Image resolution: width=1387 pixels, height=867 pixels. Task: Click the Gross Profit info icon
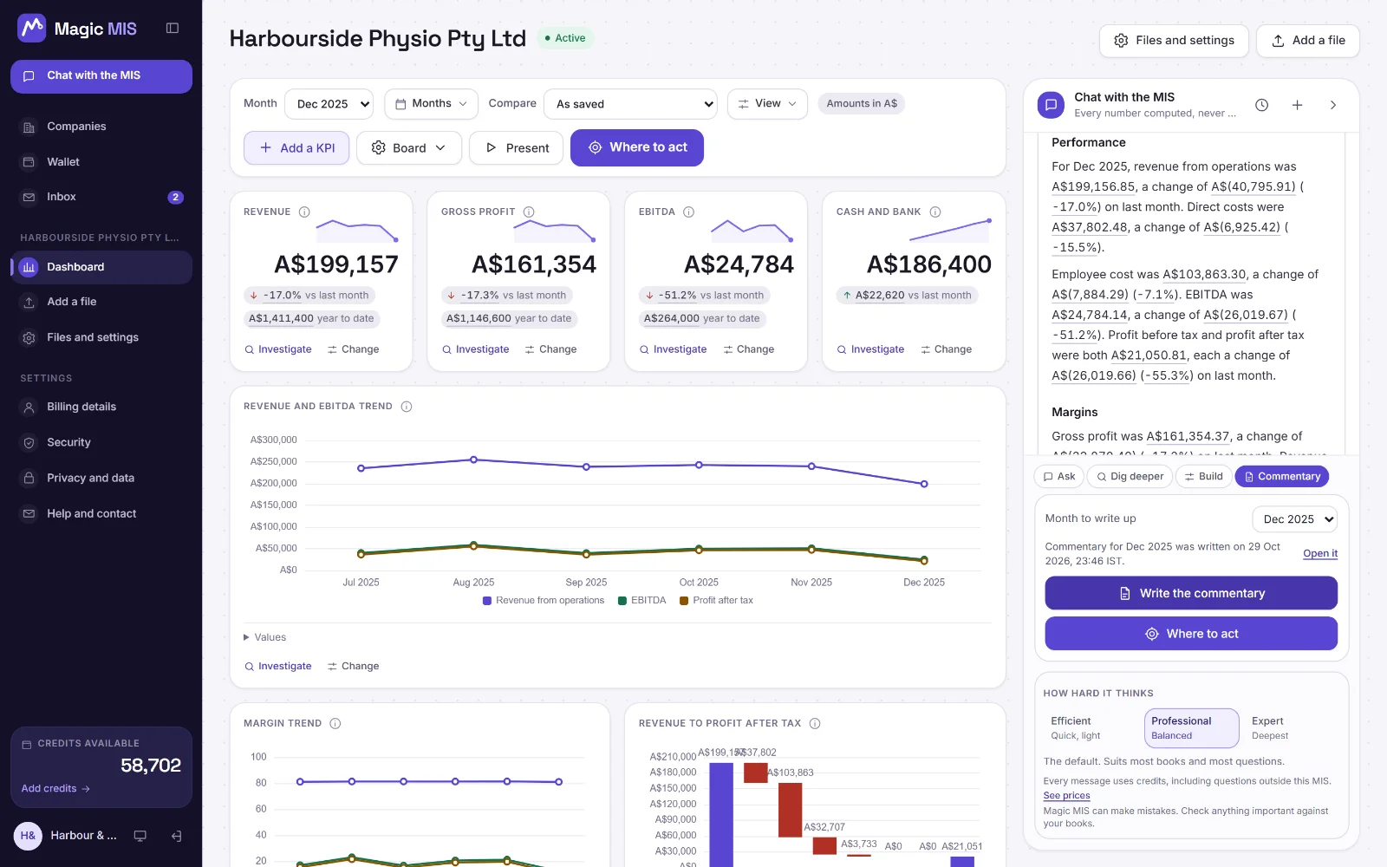tap(529, 212)
